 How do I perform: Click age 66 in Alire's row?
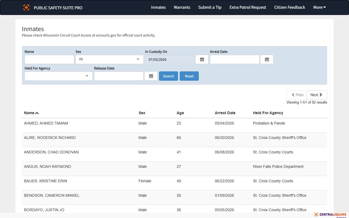point(179,138)
